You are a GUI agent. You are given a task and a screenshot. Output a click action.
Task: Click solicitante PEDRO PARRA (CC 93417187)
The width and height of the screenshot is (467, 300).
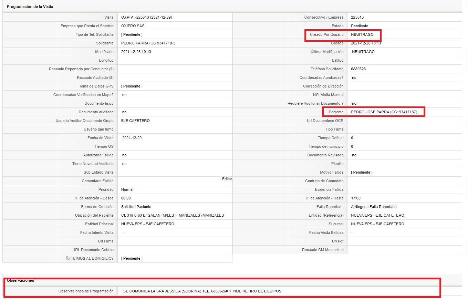(x=148, y=43)
